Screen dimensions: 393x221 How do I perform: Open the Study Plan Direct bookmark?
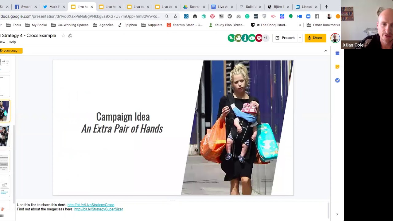[x=227, y=25]
